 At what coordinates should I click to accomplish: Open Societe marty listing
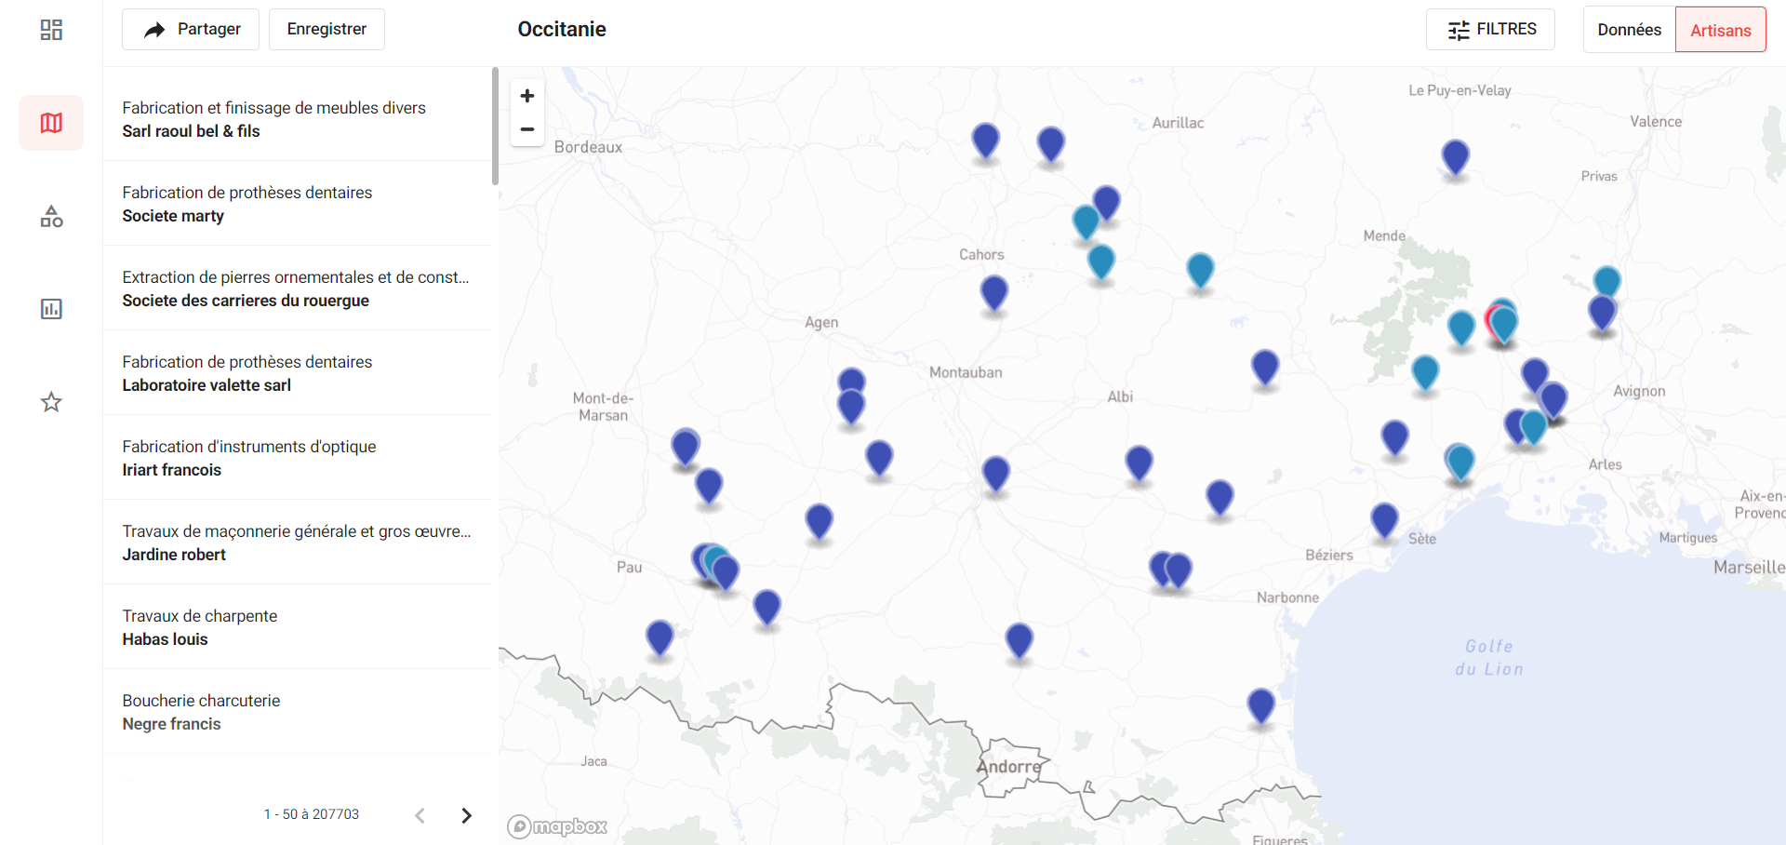coord(298,204)
